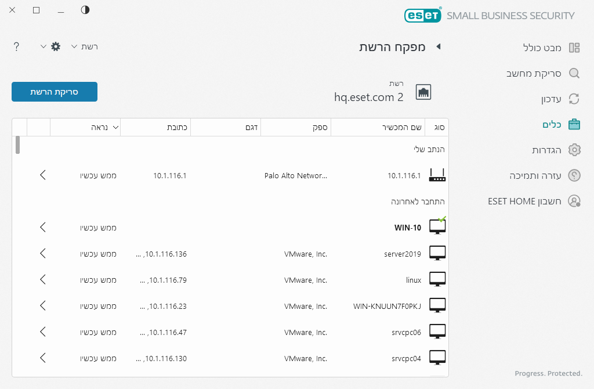The width and height of the screenshot is (594, 389).
Task: Toggle the dark mode contrast icon
Action: 85,10
